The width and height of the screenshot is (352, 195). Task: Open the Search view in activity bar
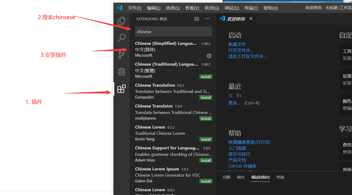point(122,38)
